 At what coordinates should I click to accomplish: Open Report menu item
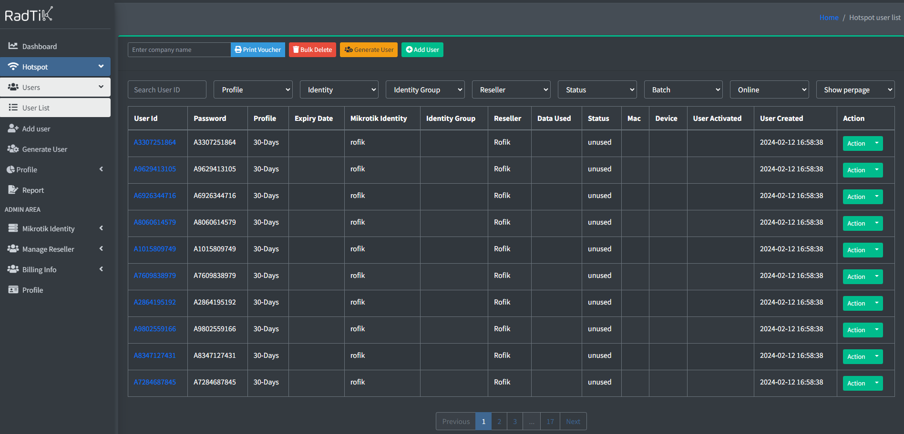pos(55,190)
